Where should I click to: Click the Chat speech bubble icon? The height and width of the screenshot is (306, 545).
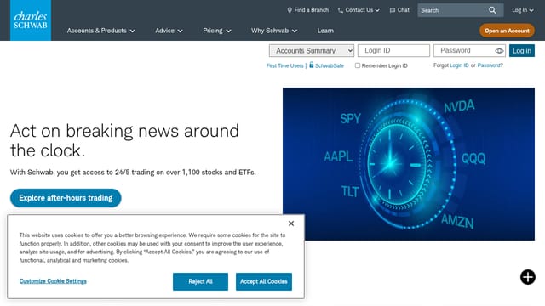click(393, 10)
